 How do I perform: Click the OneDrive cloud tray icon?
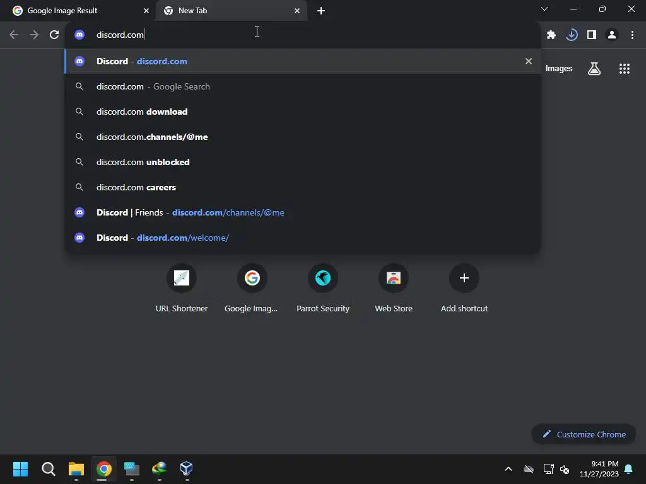click(529, 469)
